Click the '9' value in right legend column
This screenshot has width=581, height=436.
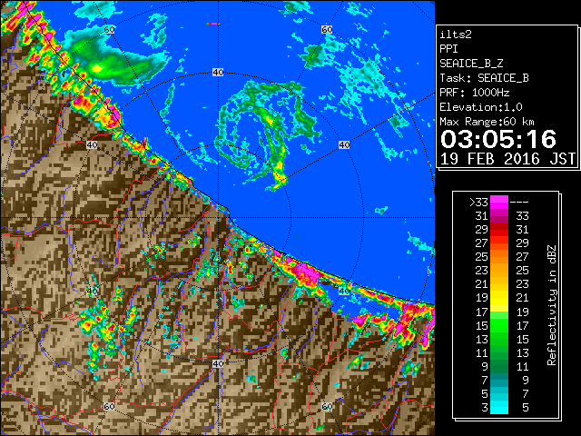[x=525, y=380]
